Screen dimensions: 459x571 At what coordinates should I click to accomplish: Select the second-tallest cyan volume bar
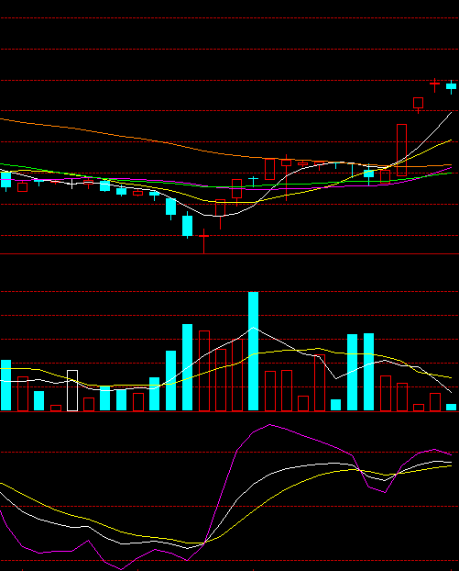pyautogui.click(x=187, y=367)
